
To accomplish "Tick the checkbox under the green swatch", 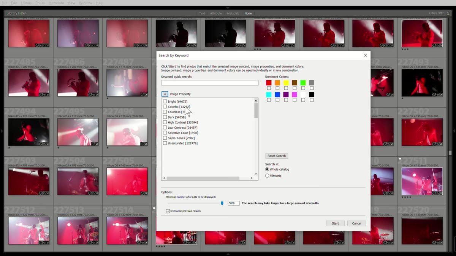I will tap(303, 88).
